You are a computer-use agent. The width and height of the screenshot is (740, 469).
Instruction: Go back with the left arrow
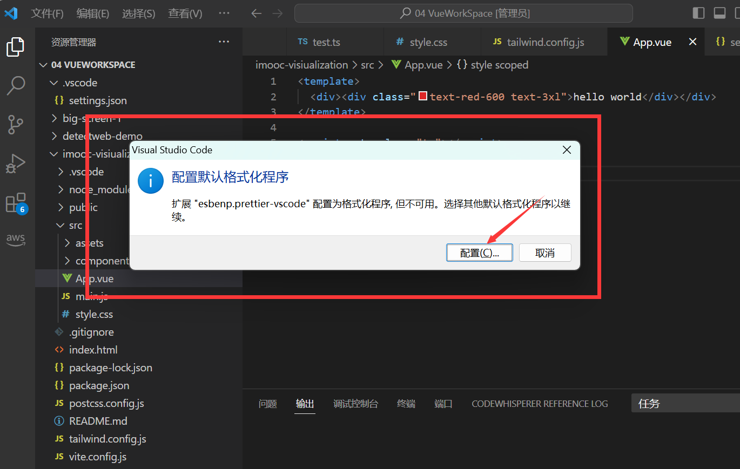(257, 13)
